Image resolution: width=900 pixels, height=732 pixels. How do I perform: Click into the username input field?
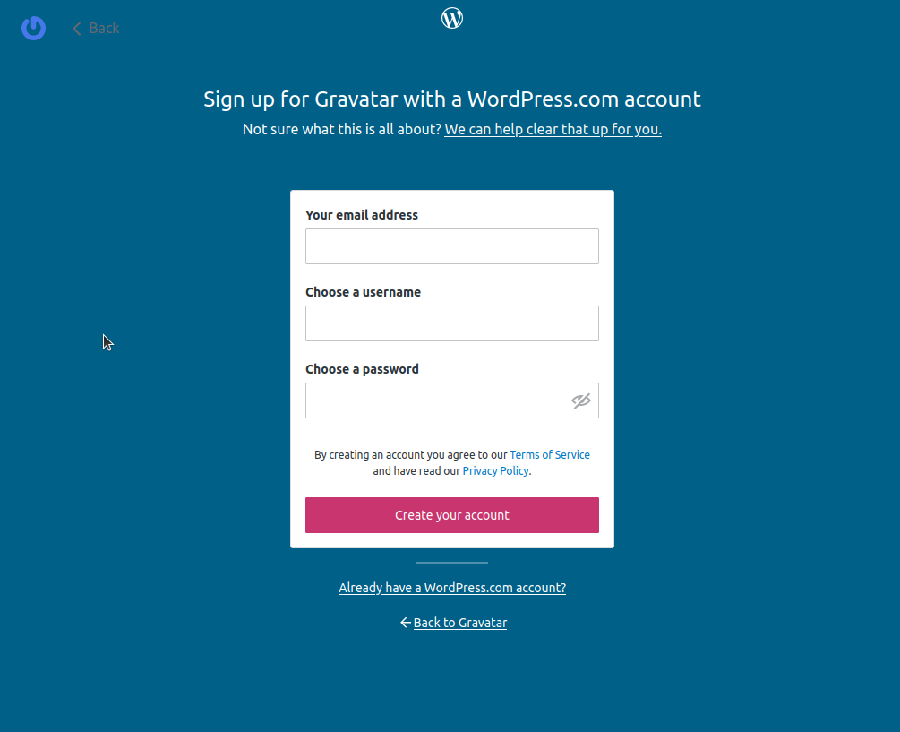(x=451, y=323)
